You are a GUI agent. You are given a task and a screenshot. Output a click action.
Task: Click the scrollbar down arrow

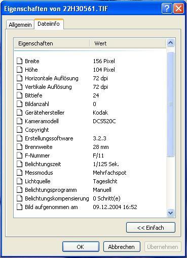point(170,213)
